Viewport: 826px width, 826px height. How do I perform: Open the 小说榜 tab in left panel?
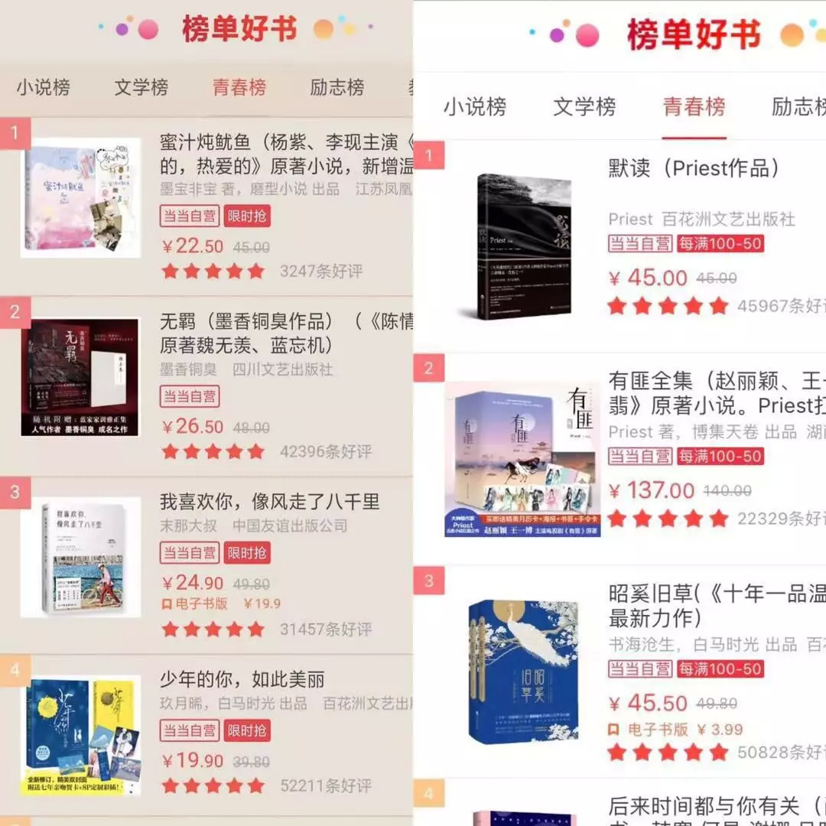click(x=43, y=87)
